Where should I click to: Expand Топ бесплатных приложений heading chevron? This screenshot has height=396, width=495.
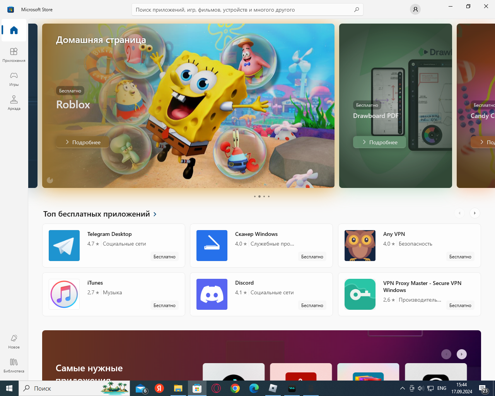155,214
